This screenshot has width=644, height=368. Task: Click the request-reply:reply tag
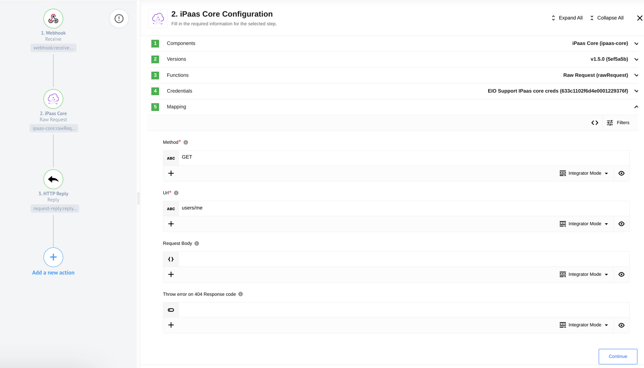55,208
